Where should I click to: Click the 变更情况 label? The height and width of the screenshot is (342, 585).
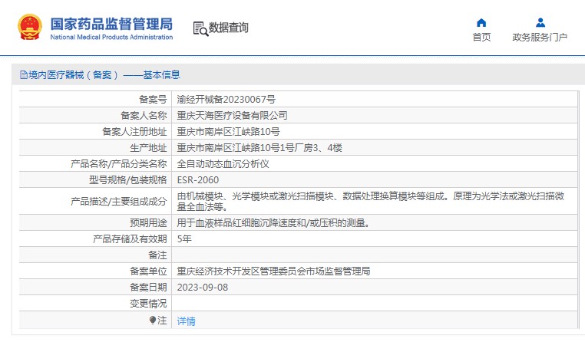pyautogui.click(x=148, y=304)
